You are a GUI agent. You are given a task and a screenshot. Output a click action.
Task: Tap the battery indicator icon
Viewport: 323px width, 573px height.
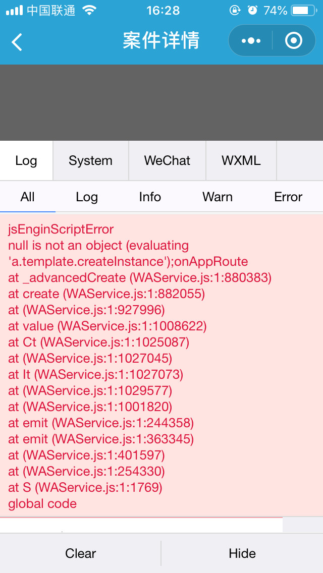pos(304,10)
